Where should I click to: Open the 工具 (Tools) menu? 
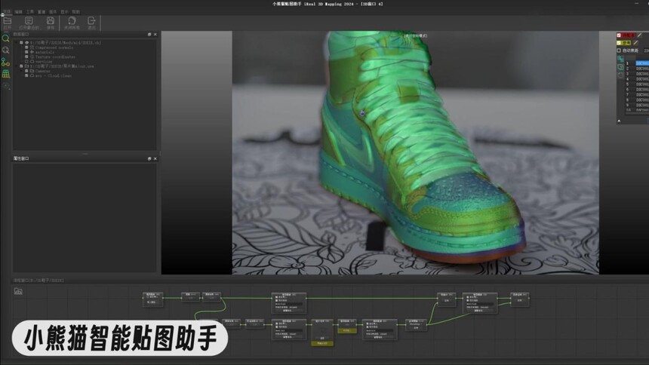pos(30,12)
